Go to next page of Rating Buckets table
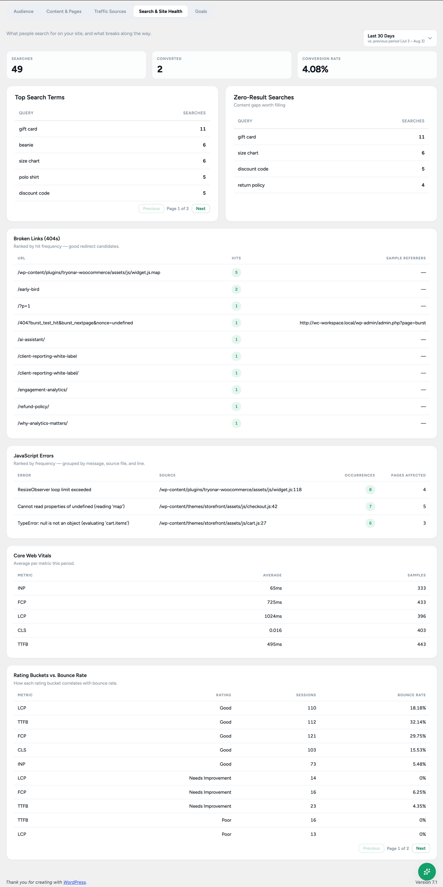The width and height of the screenshot is (443, 887). tap(421, 849)
